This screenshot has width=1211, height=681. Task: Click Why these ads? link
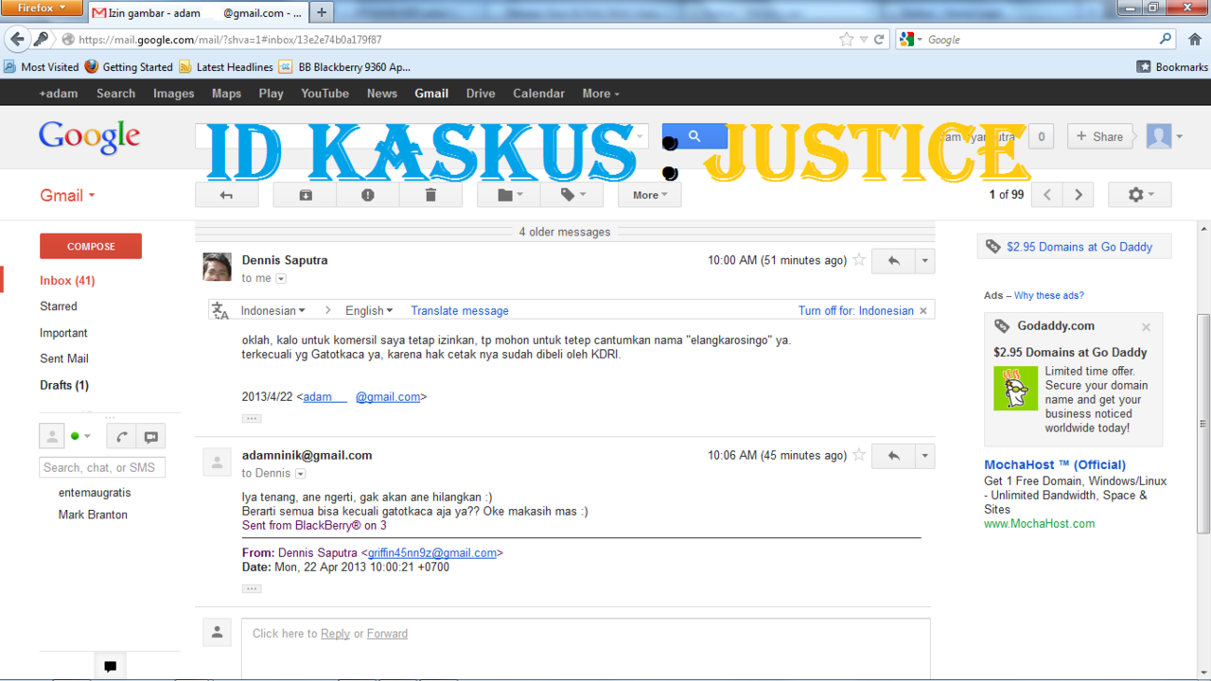pyautogui.click(x=1049, y=295)
